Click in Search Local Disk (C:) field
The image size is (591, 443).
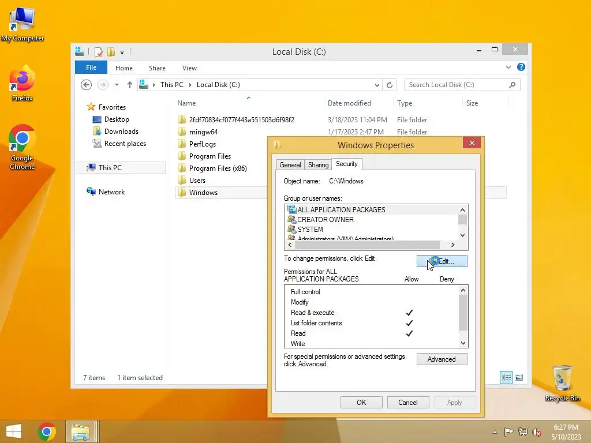tap(462, 85)
